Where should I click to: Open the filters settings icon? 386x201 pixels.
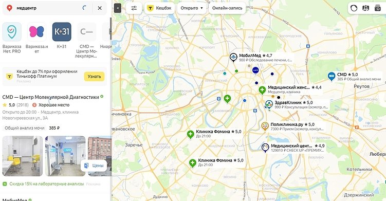point(134,8)
